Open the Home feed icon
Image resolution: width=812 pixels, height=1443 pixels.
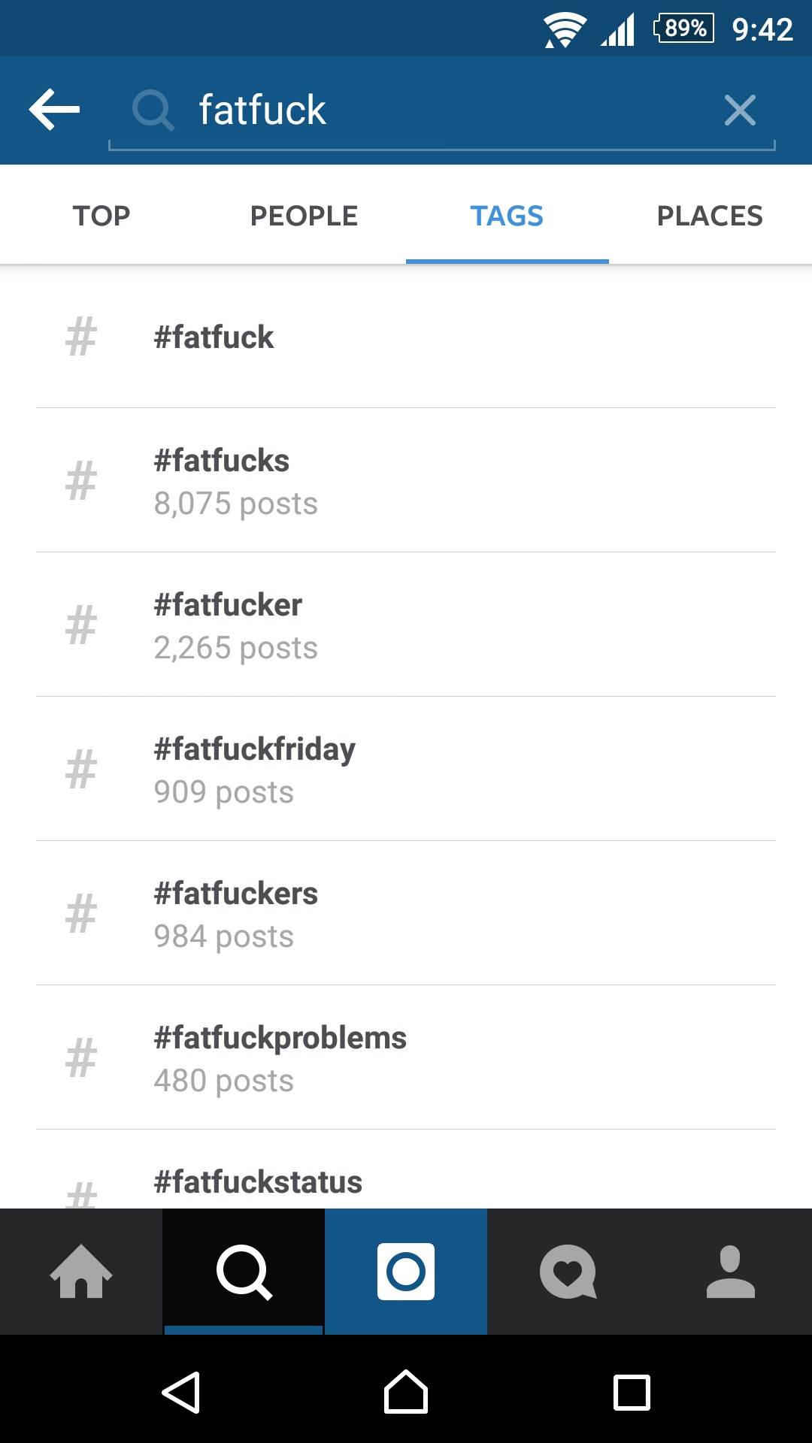point(81,1272)
